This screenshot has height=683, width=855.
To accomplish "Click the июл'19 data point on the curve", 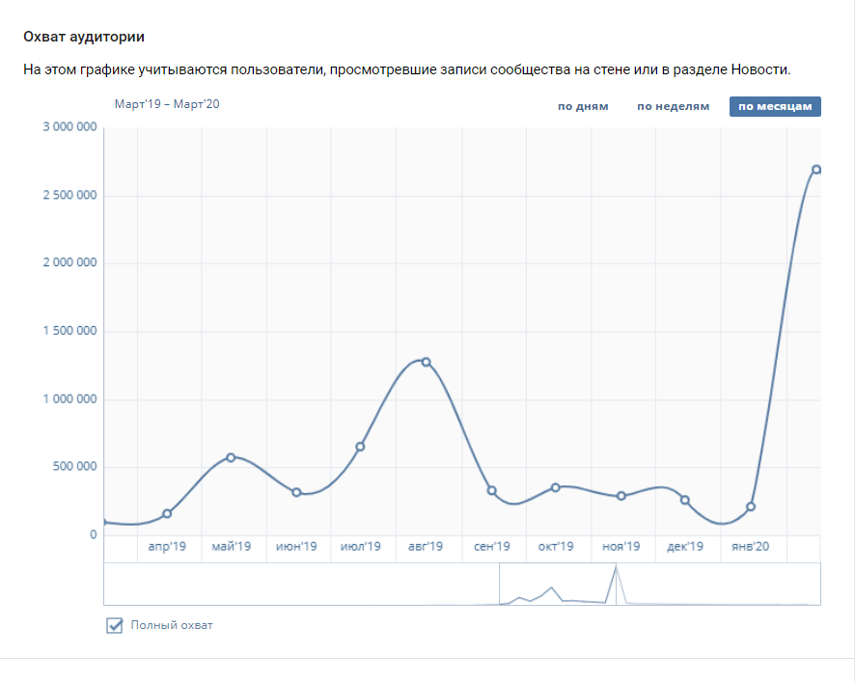I will [x=361, y=446].
